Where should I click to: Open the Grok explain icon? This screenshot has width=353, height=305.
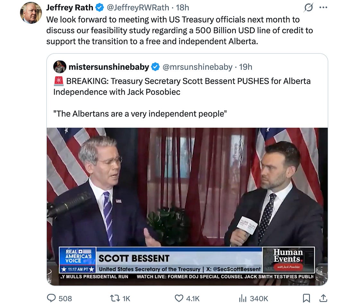coord(308,8)
